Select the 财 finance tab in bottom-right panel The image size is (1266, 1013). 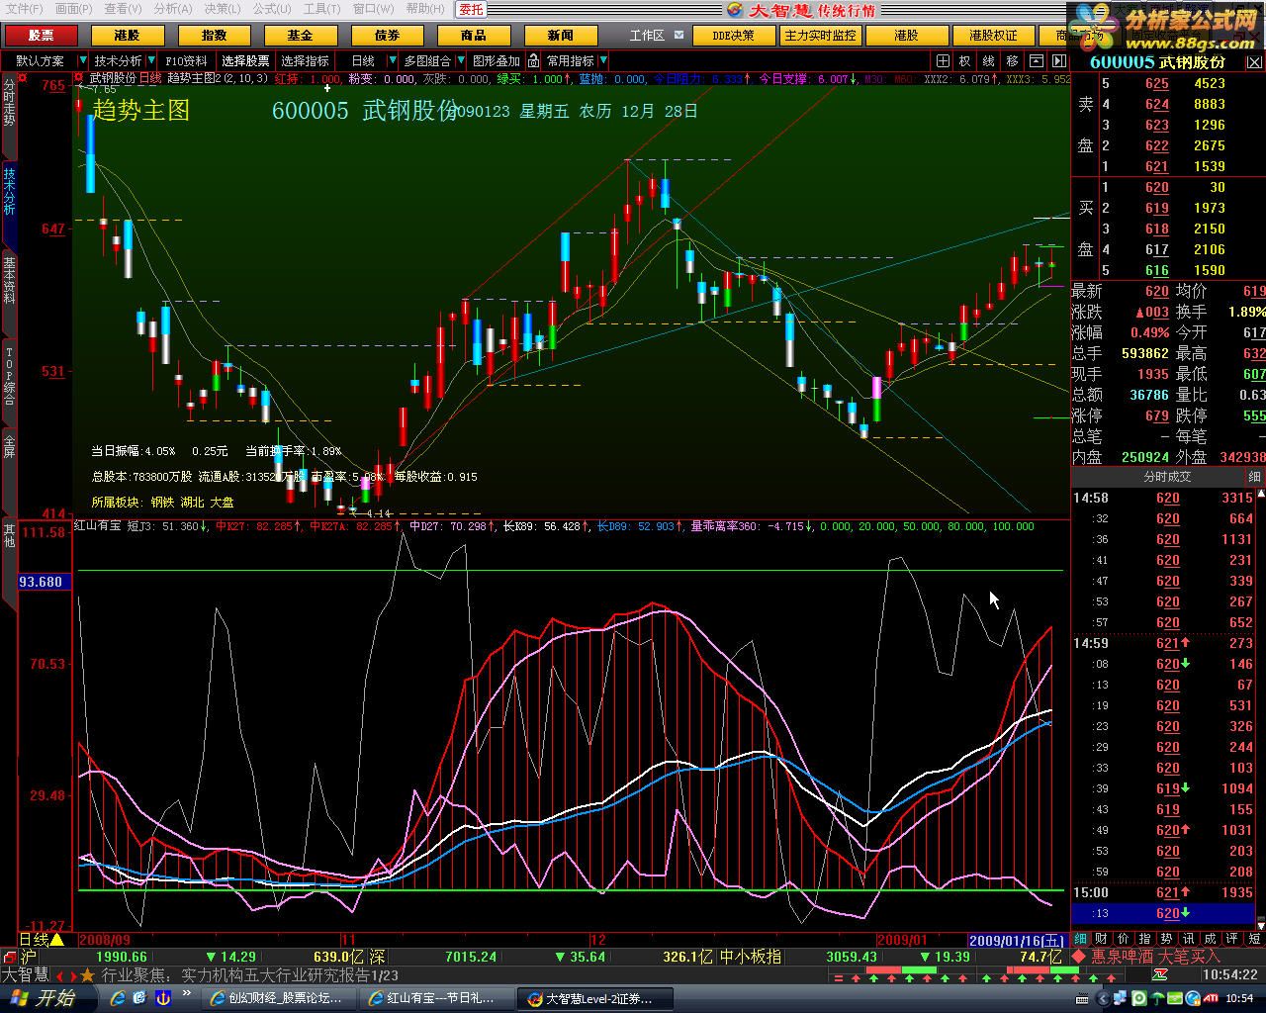[1101, 939]
